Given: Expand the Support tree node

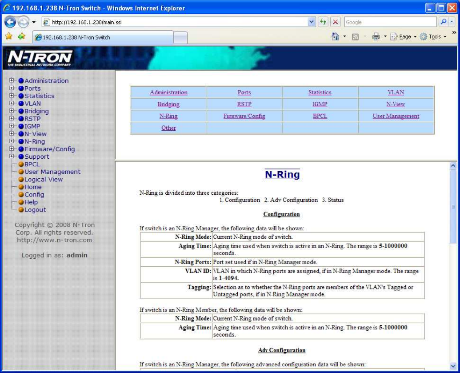Looking at the screenshot, I should tap(12, 156).
